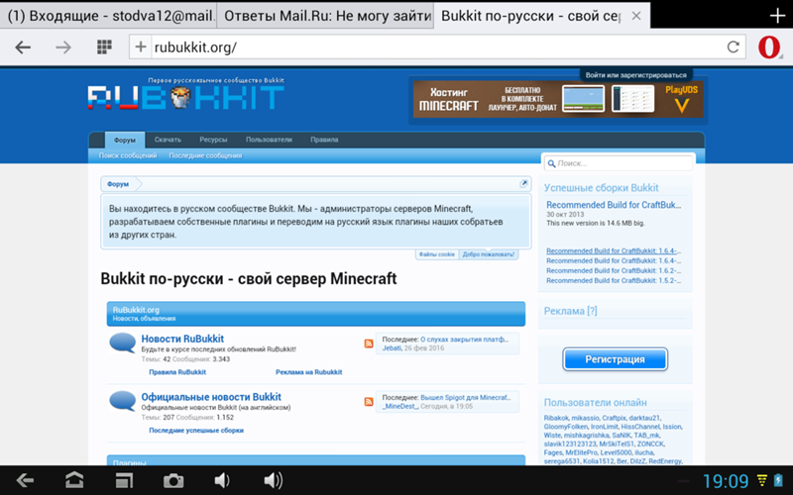Open user Jebati profile link
The width and height of the screenshot is (793, 495).
click(392, 348)
